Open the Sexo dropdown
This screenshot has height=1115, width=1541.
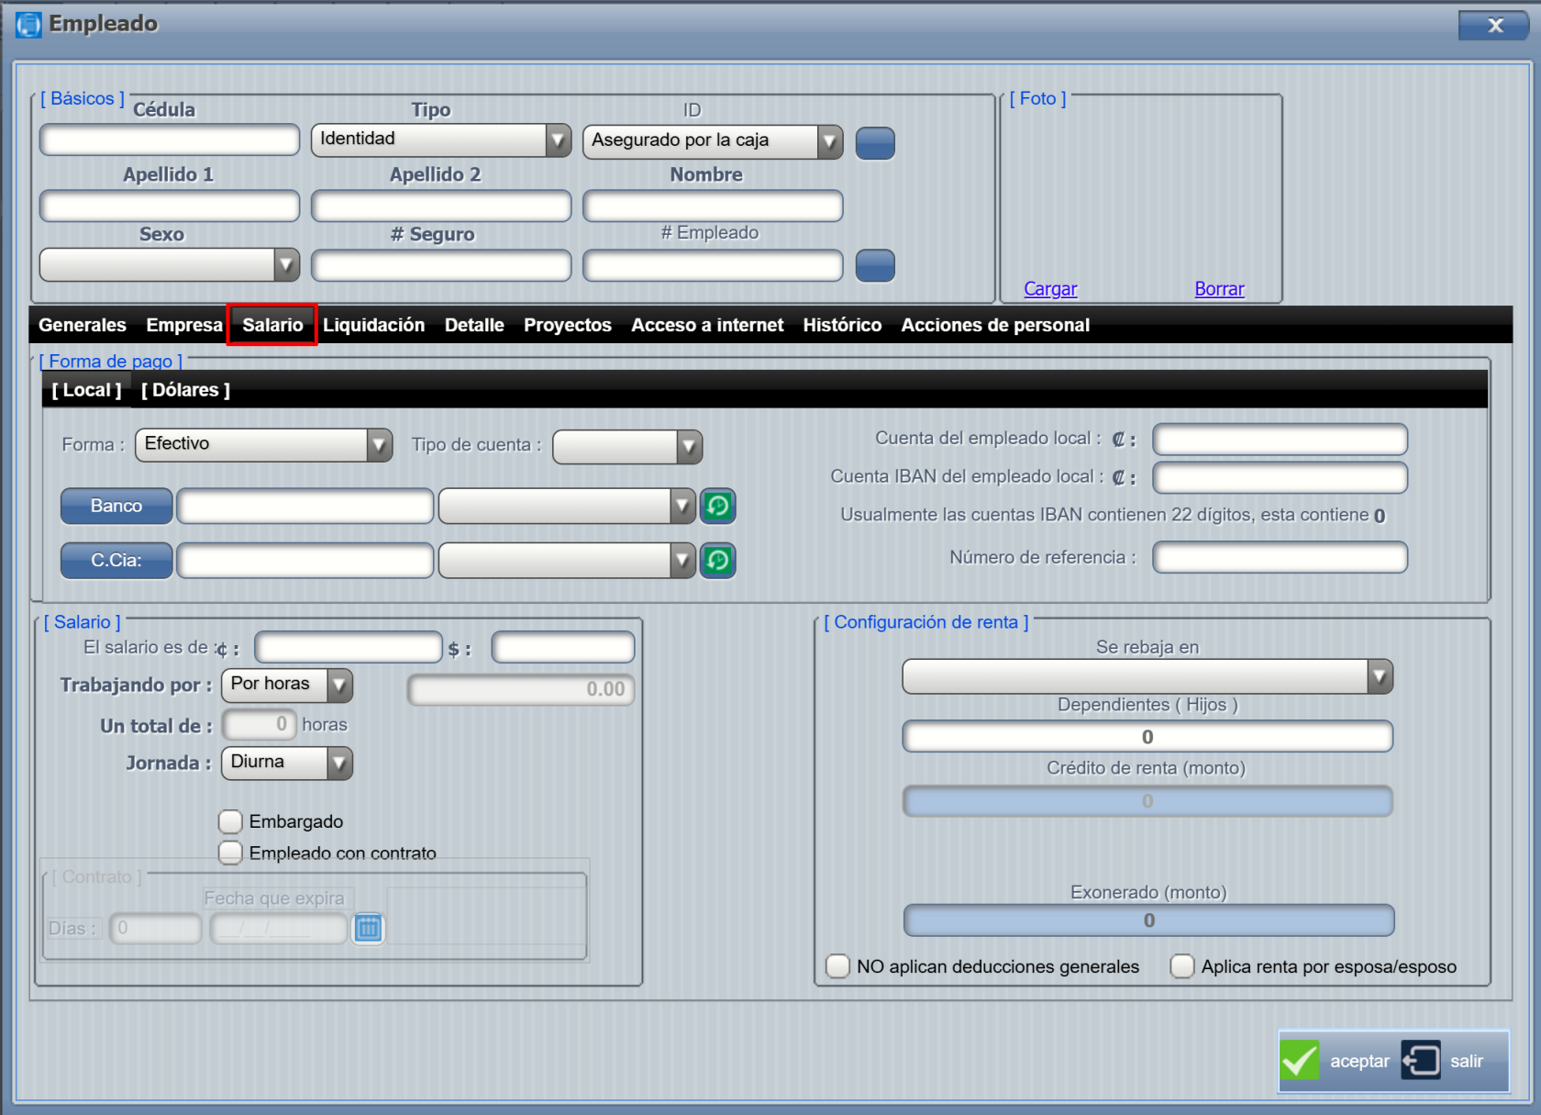(x=170, y=265)
